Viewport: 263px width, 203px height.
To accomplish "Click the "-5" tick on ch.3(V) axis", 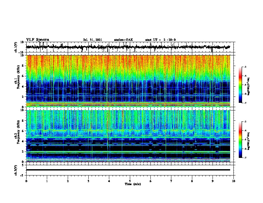I will point(22,175).
